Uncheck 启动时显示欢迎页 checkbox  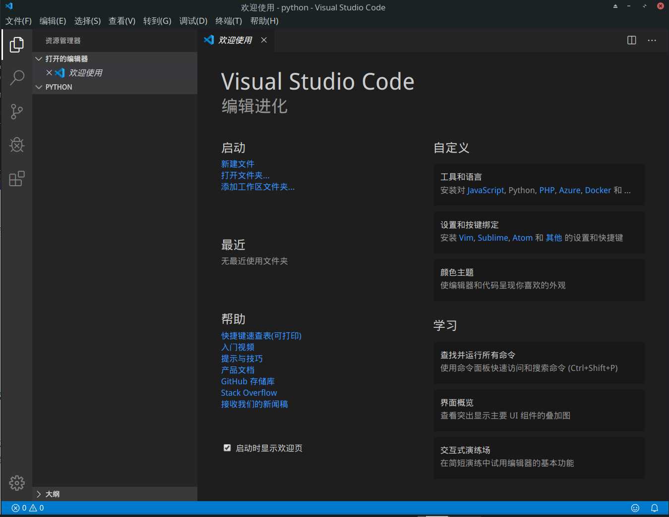(x=227, y=448)
